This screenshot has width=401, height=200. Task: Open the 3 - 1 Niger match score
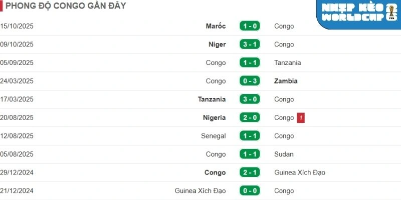[249, 44]
